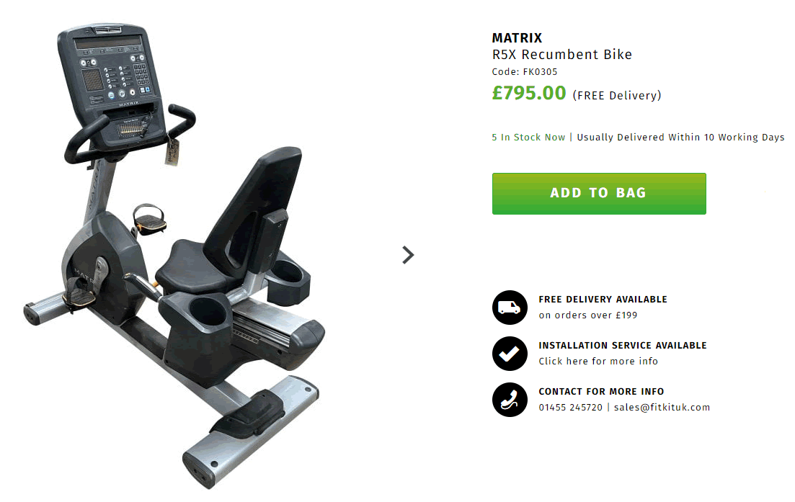Image resolution: width=795 pixels, height=502 pixels.
Task: Click the telephone contact icon
Action: pyautogui.click(x=510, y=400)
